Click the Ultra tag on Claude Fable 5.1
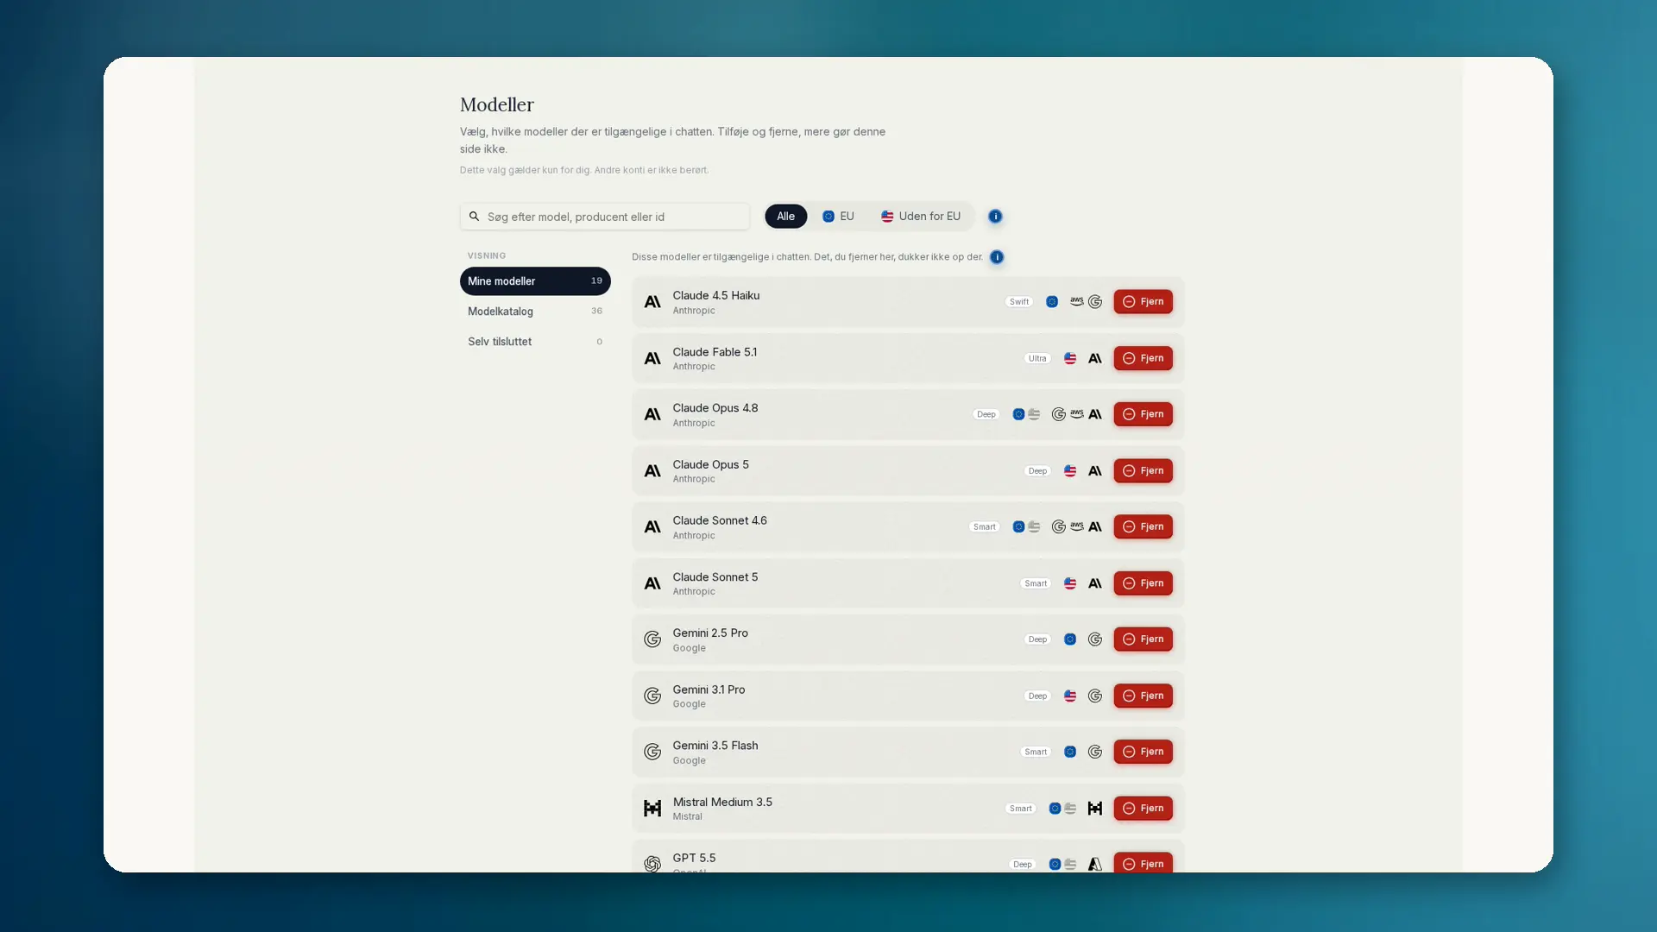This screenshot has width=1657, height=932. click(1037, 358)
